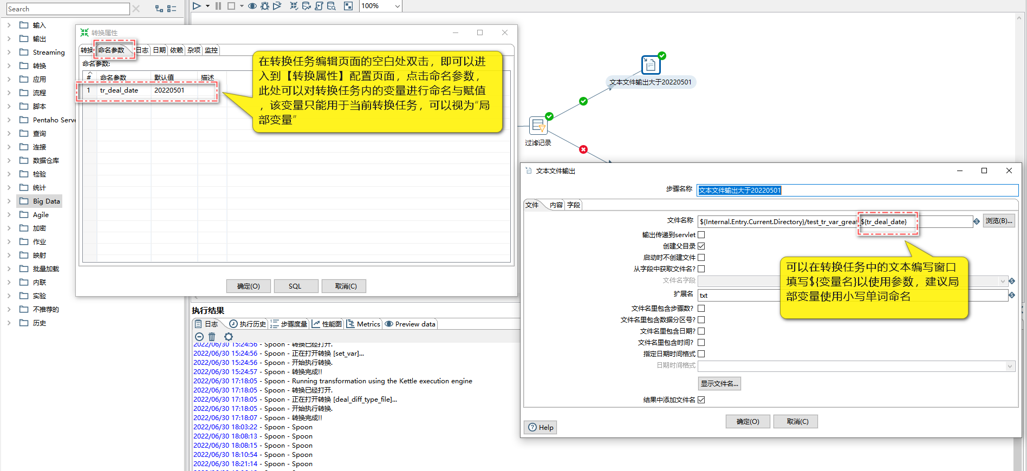Preview the transformation using the eye icon
The image size is (1027, 471).
252,6
